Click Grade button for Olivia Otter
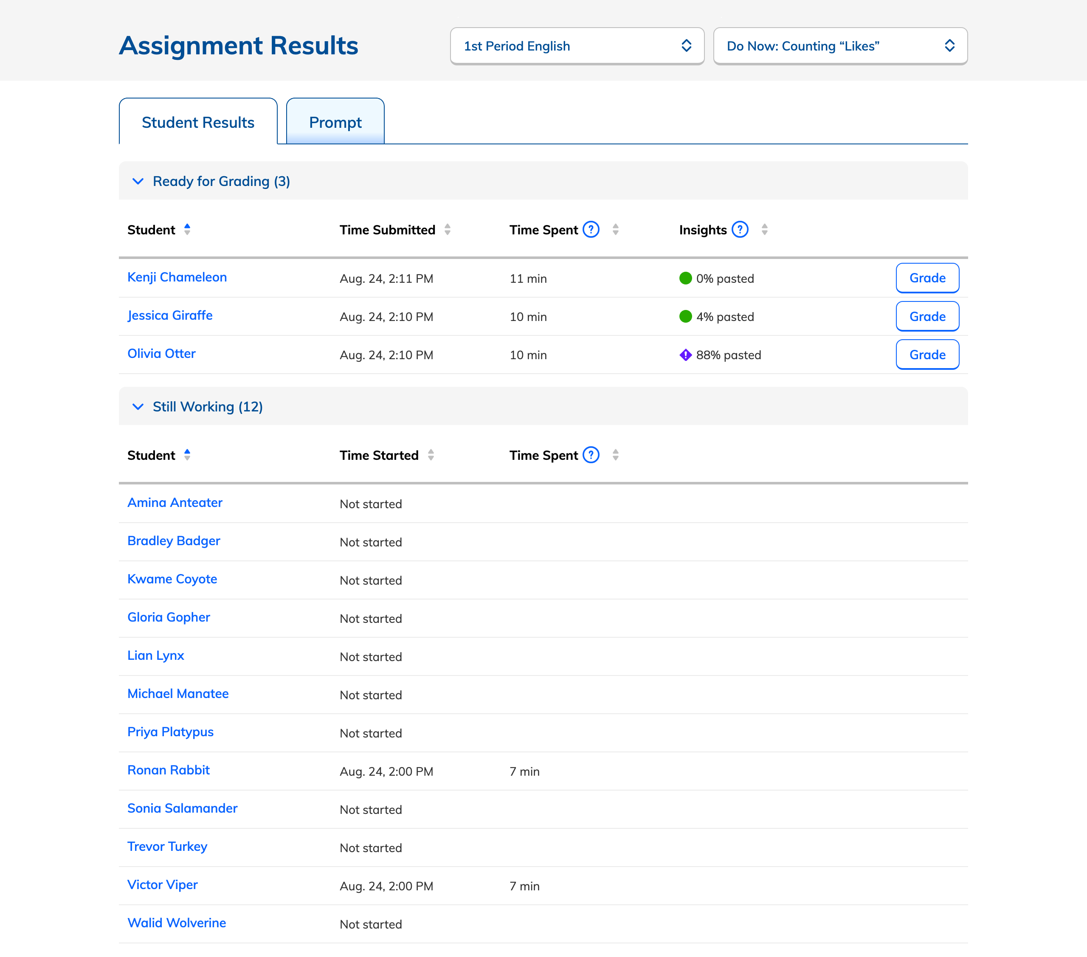1087x957 pixels. click(927, 355)
